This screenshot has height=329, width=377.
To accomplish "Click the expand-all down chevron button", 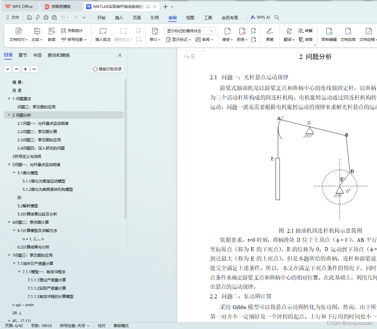I will pyautogui.click(x=8, y=69).
